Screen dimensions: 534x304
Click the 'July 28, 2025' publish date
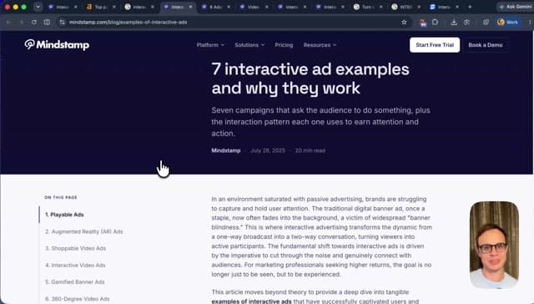[268, 150]
